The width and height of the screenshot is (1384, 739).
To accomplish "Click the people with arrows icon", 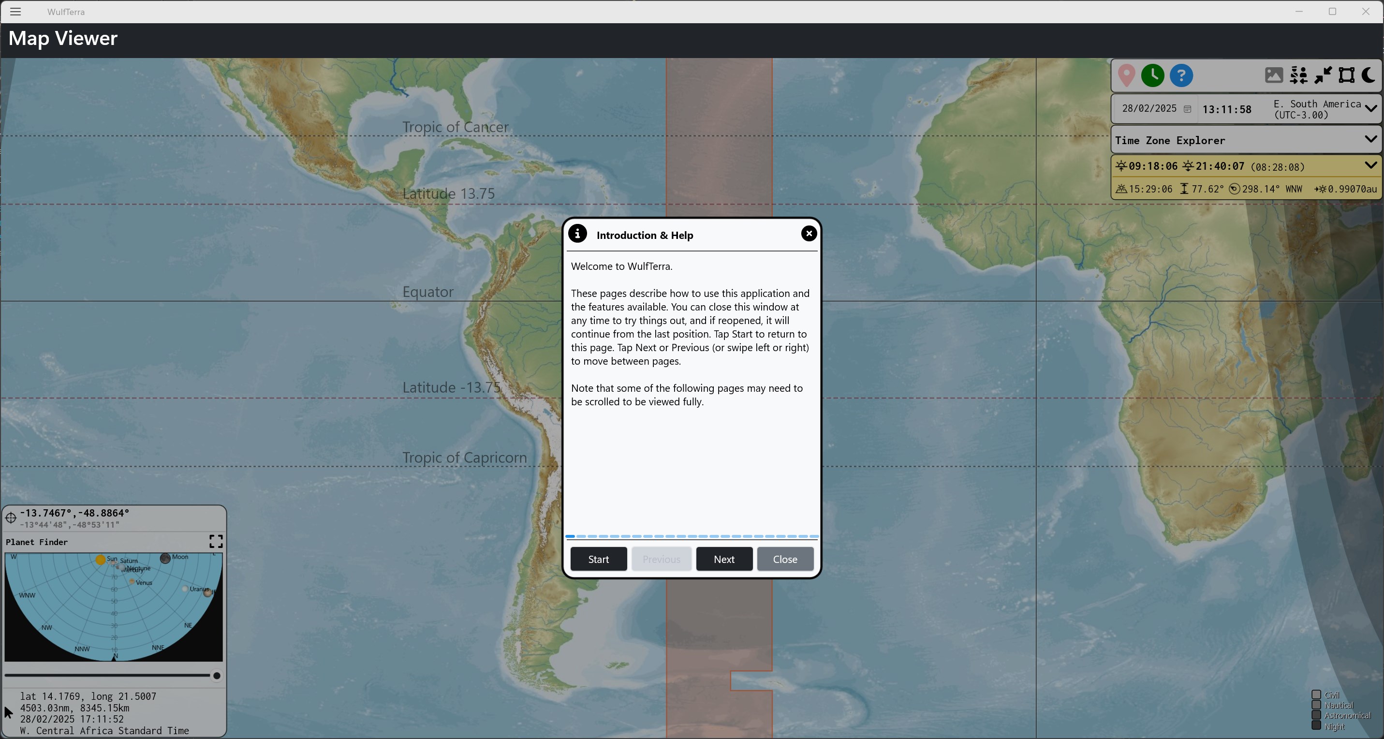I will click(1298, 75).
